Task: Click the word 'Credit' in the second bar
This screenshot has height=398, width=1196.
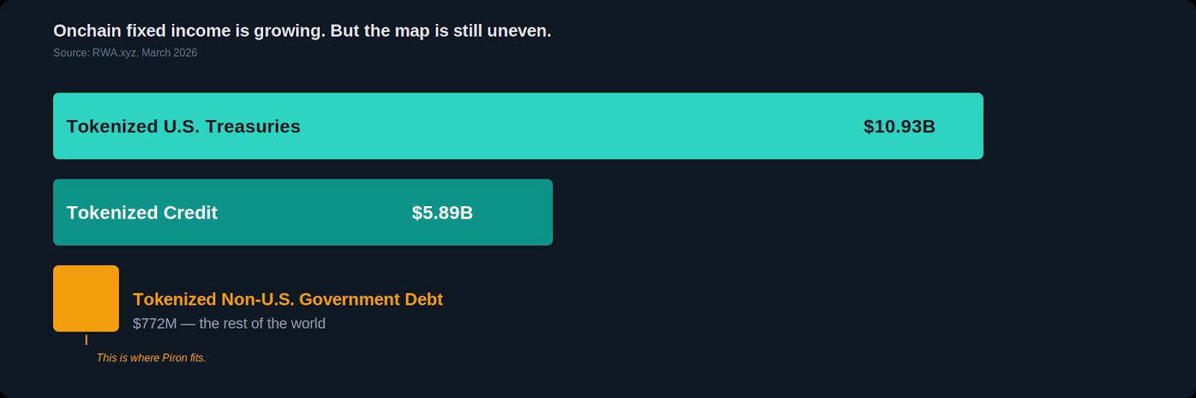Action: click(190, 213)
